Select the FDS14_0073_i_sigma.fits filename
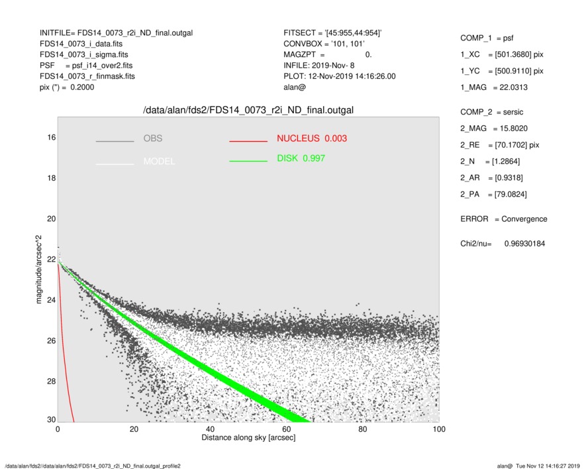This screenshot has width=586, height=469. tap(83, 54)
